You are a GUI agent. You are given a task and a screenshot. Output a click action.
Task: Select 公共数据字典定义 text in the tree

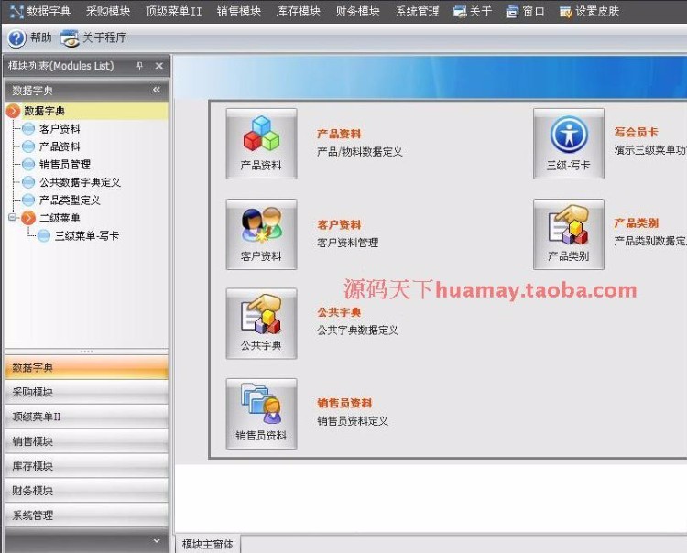pyautogui.click(x=80, y=182)
